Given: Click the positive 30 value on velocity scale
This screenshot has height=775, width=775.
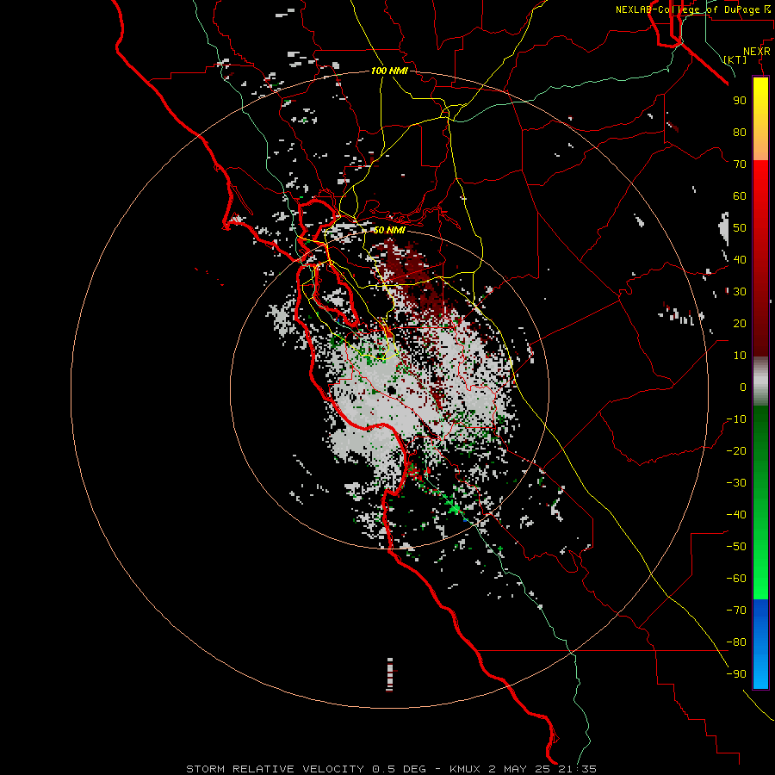Looking at the screenshot, I should coord(740,292).
